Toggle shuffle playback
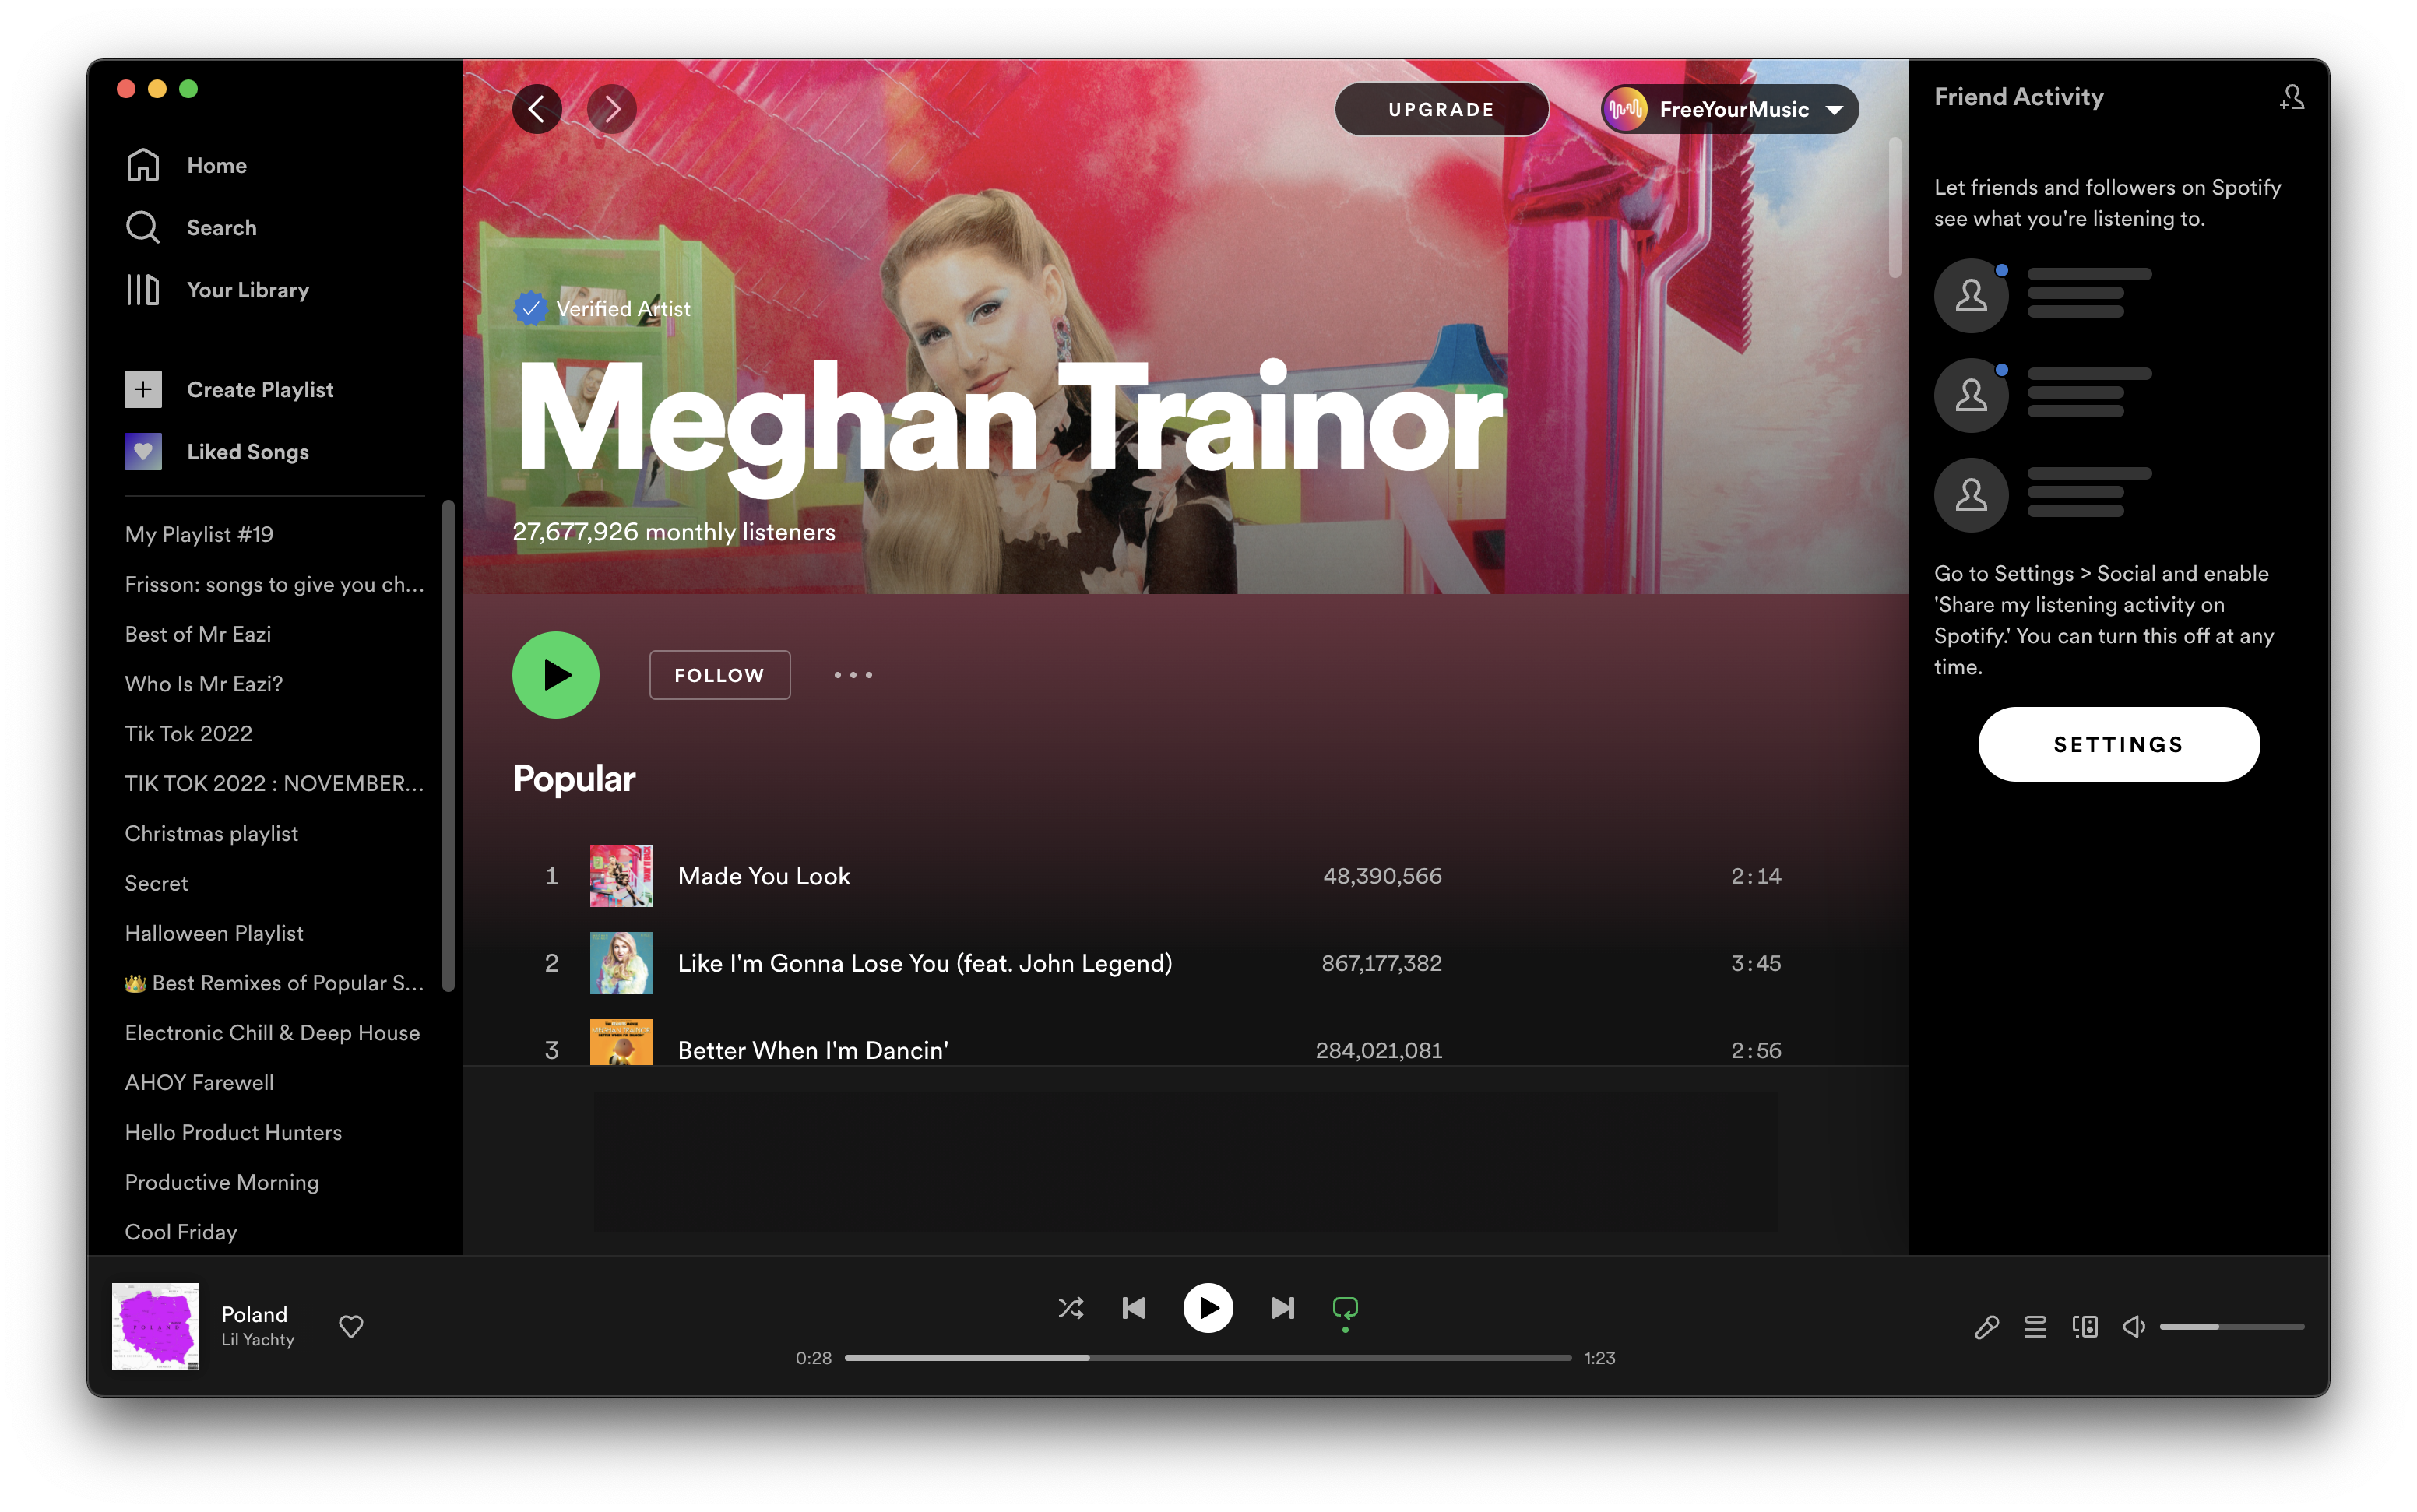Viewport: 2417px width, 1512px height. [x=1070, y=1308]
